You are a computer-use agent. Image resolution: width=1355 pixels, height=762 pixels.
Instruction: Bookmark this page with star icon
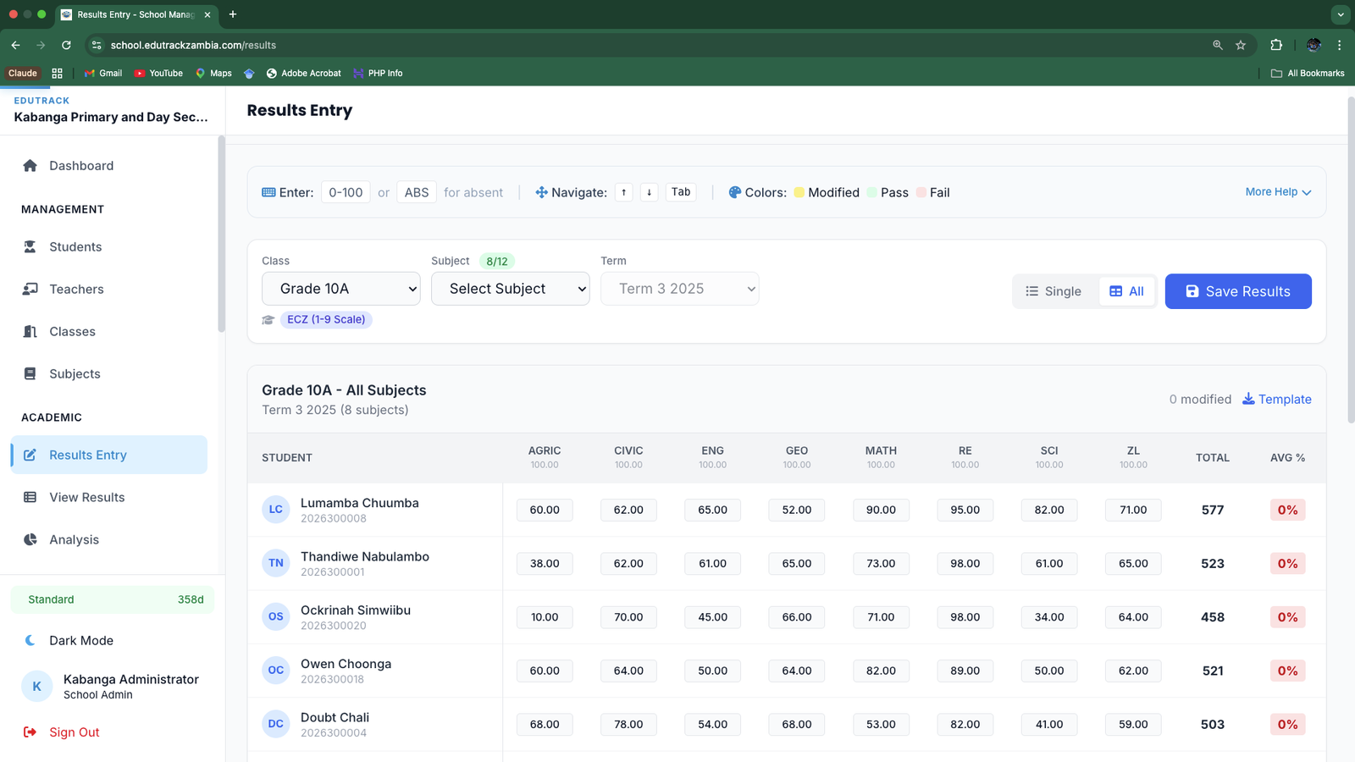(1241, 45)
